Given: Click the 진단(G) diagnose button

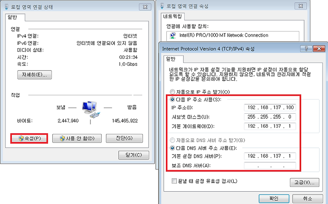Looking at the screenshot, I should (x=124, y=138).
